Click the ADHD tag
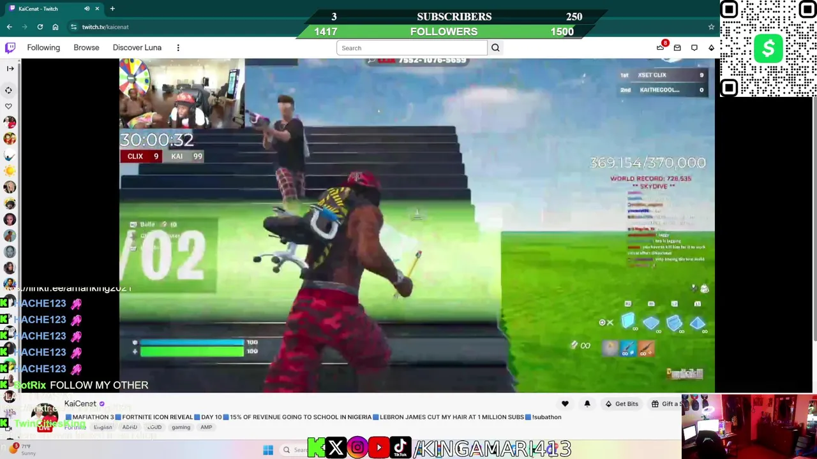This screenshot has height=459, width=817. pos(130,427)
